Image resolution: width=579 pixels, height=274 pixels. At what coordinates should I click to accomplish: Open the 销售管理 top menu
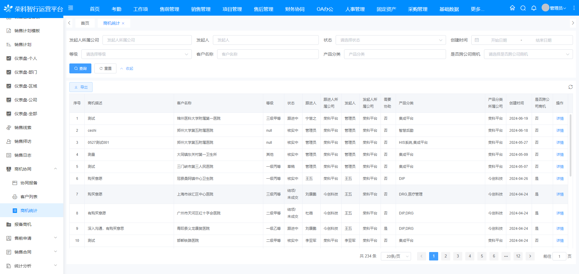201,9
